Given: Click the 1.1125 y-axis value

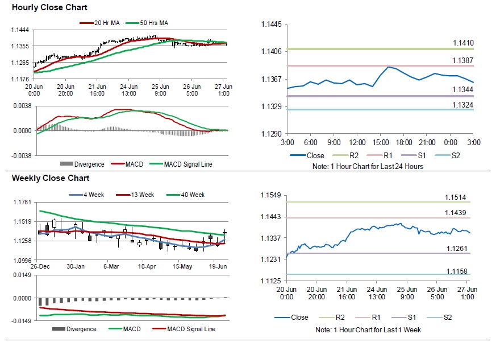Looking at the screenshot, I should 270,281.
